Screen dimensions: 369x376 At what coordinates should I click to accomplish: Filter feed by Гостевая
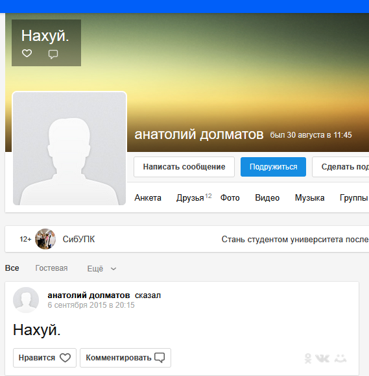[x=51, y=268]
